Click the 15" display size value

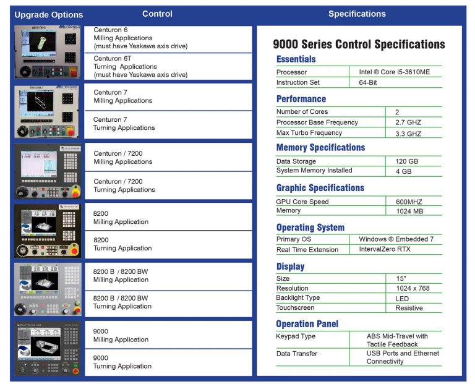pyautogui.click(x=401, y=278)
